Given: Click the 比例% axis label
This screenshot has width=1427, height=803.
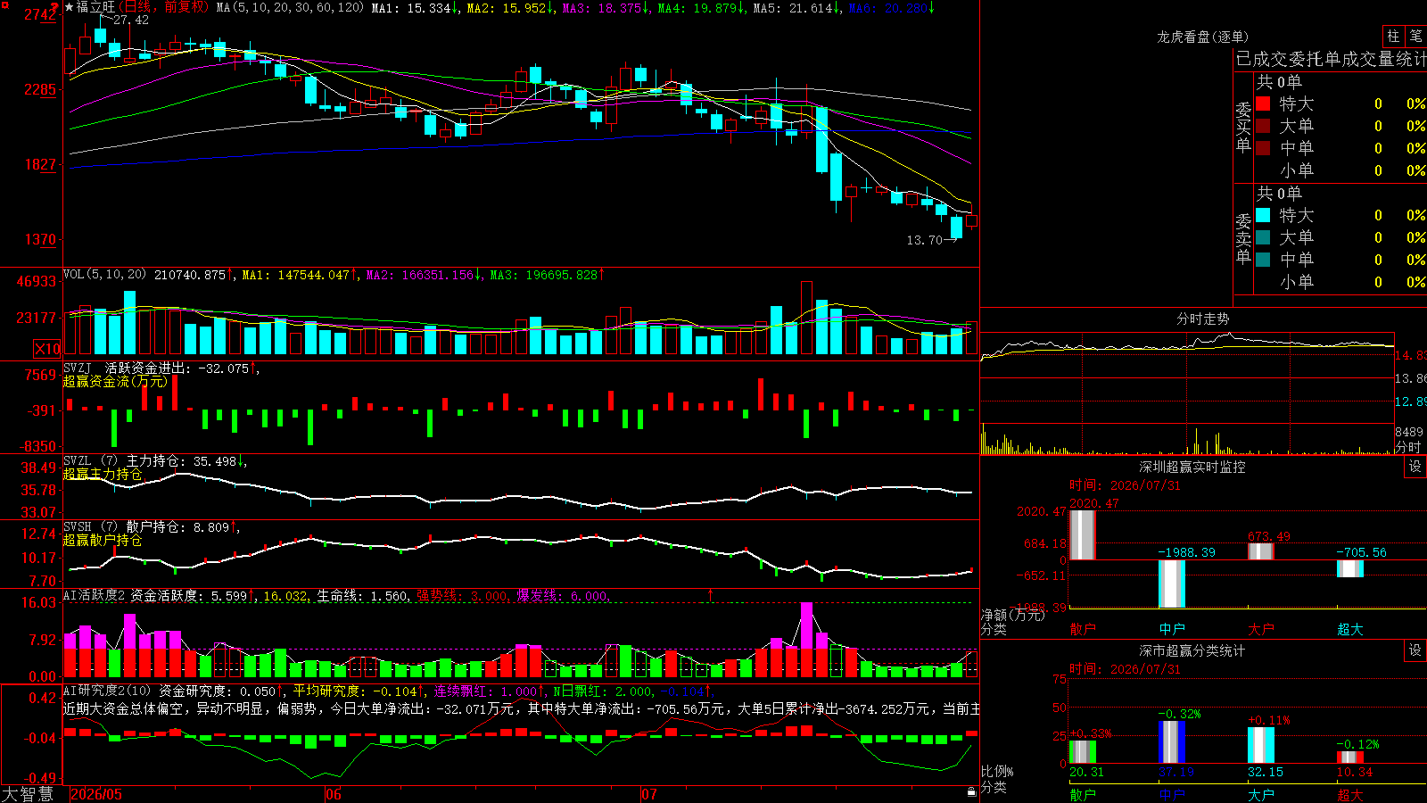Looking at the screenshot, I should coord(997,771).
